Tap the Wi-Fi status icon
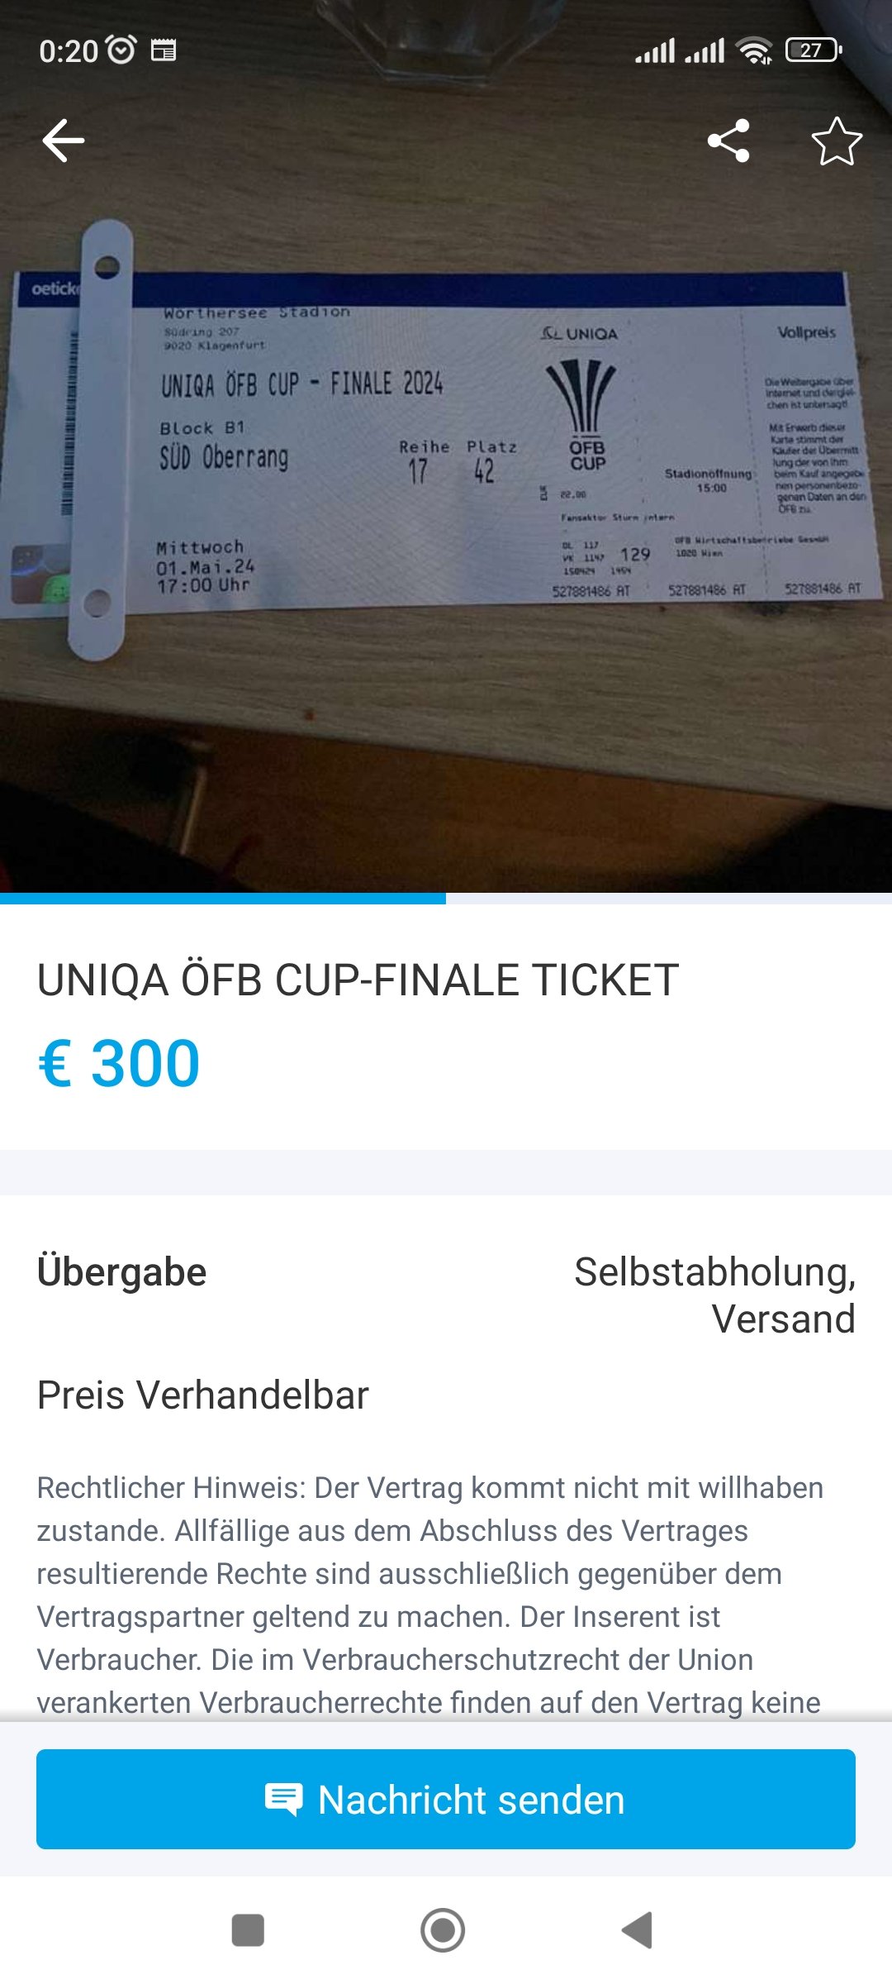Viewport: 892px width, 1984px height. pos(755,50)
